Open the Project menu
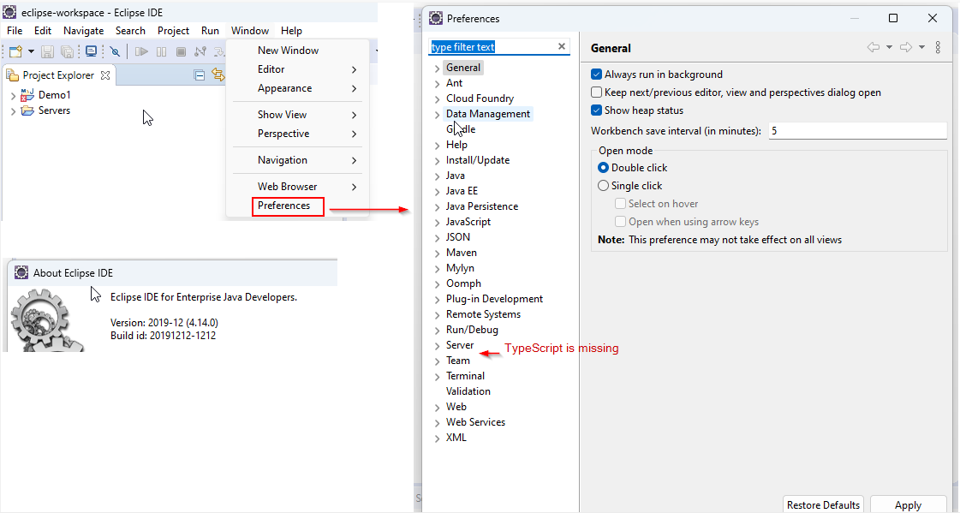Image resolution: width=960 pixels, height=513 pixels. tap(173, 31)
